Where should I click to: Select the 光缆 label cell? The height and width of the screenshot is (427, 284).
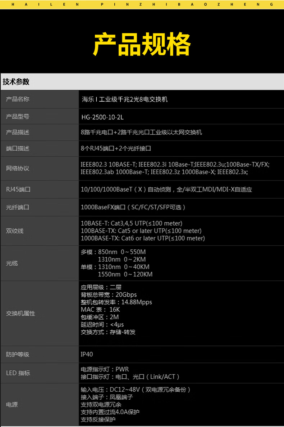(x=40, y=263)
